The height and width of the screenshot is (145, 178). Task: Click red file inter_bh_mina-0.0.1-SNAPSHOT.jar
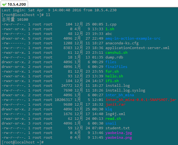(141, 100)
